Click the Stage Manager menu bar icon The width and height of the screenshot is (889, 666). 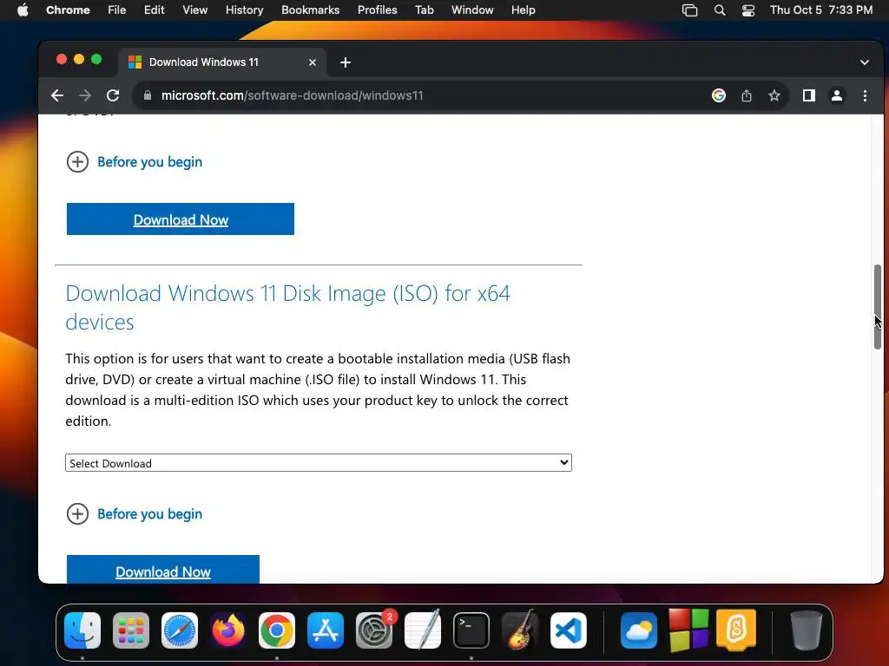[x=690, y=10]
